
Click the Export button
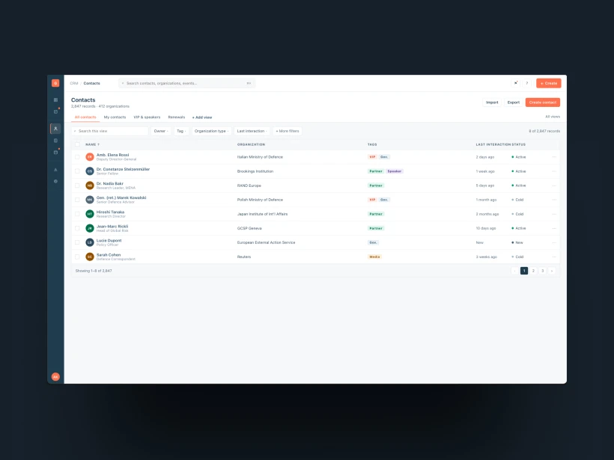pos(514,102)
